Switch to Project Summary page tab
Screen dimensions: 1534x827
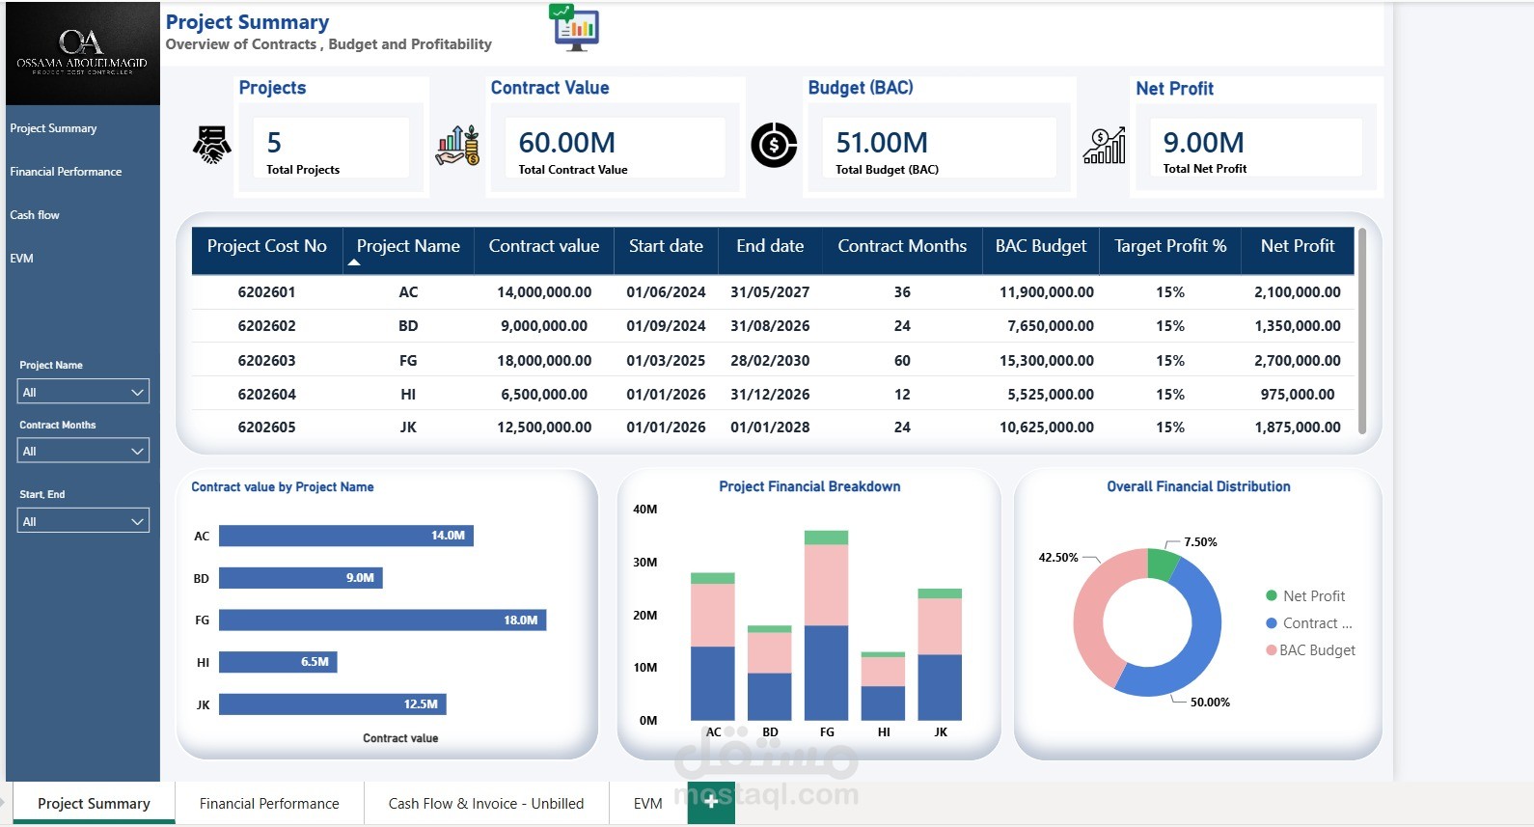tap(94, 803)
